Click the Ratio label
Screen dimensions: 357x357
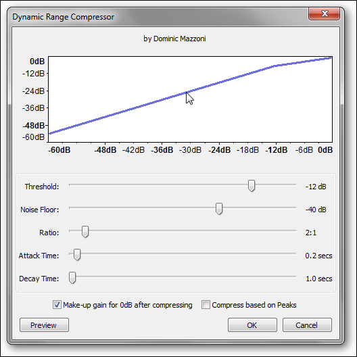pos(49,233)
